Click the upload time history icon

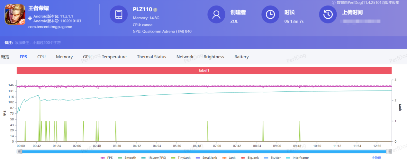pyautogui.click(x=328, y=14)
